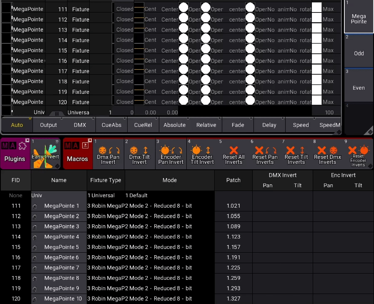Open the Macros pool title

(x=78, y=153)
